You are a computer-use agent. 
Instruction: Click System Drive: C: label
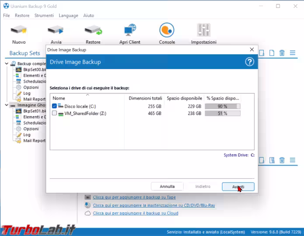pyautogui.click(x=239, y=155)
